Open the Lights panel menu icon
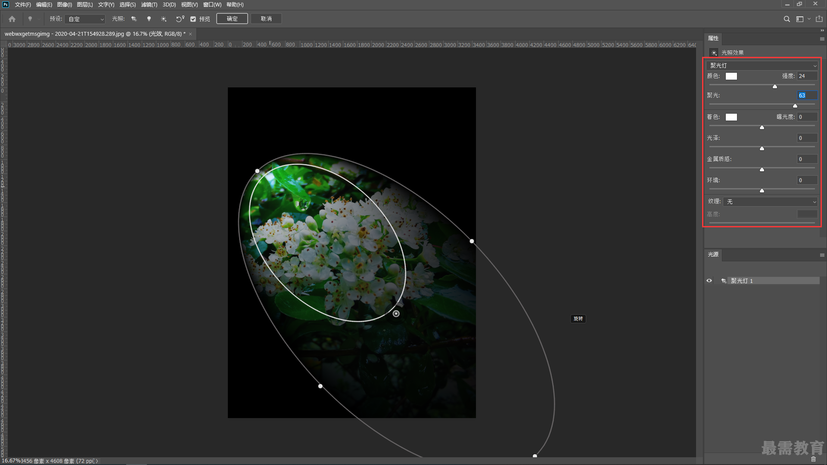 click(x=822, y=255)
